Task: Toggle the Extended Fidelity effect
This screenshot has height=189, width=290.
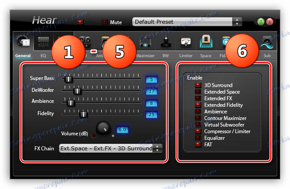Action: pos(198,105)
